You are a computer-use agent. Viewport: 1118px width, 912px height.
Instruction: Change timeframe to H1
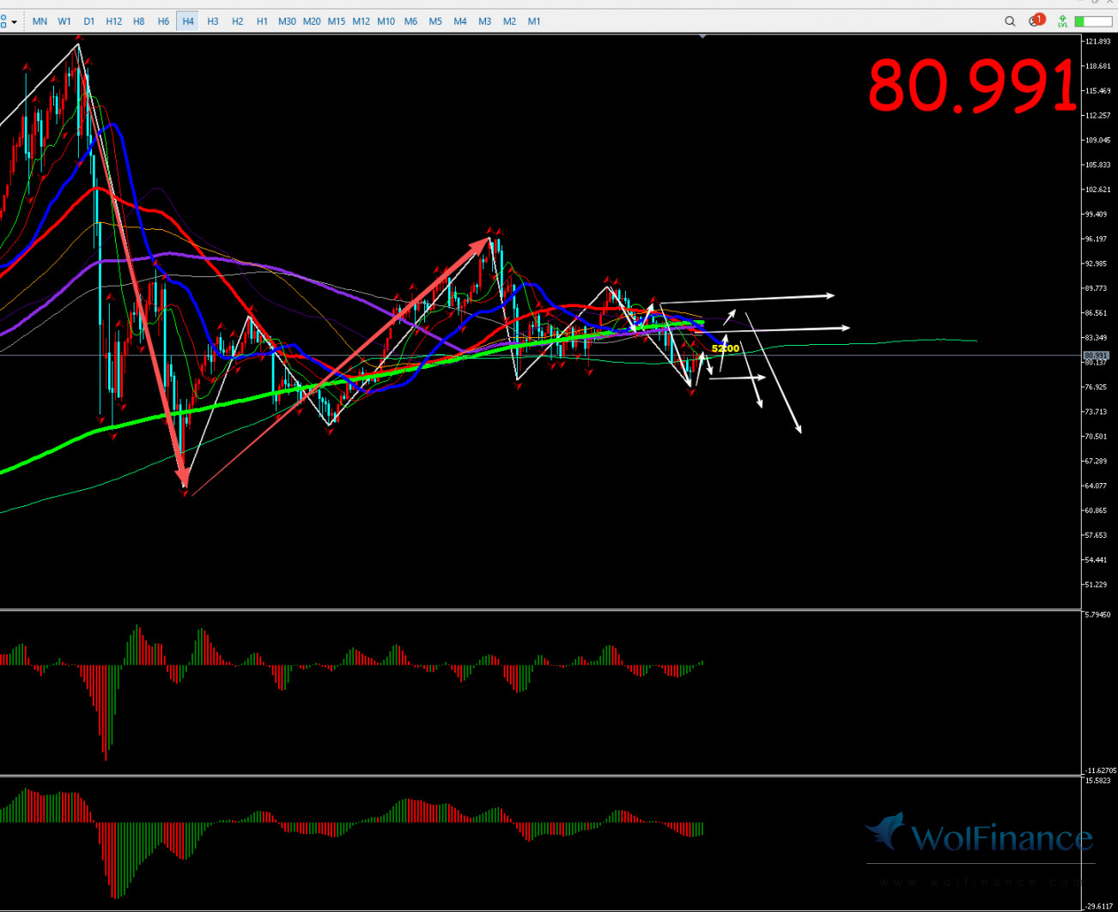click(x=262, y=21)
